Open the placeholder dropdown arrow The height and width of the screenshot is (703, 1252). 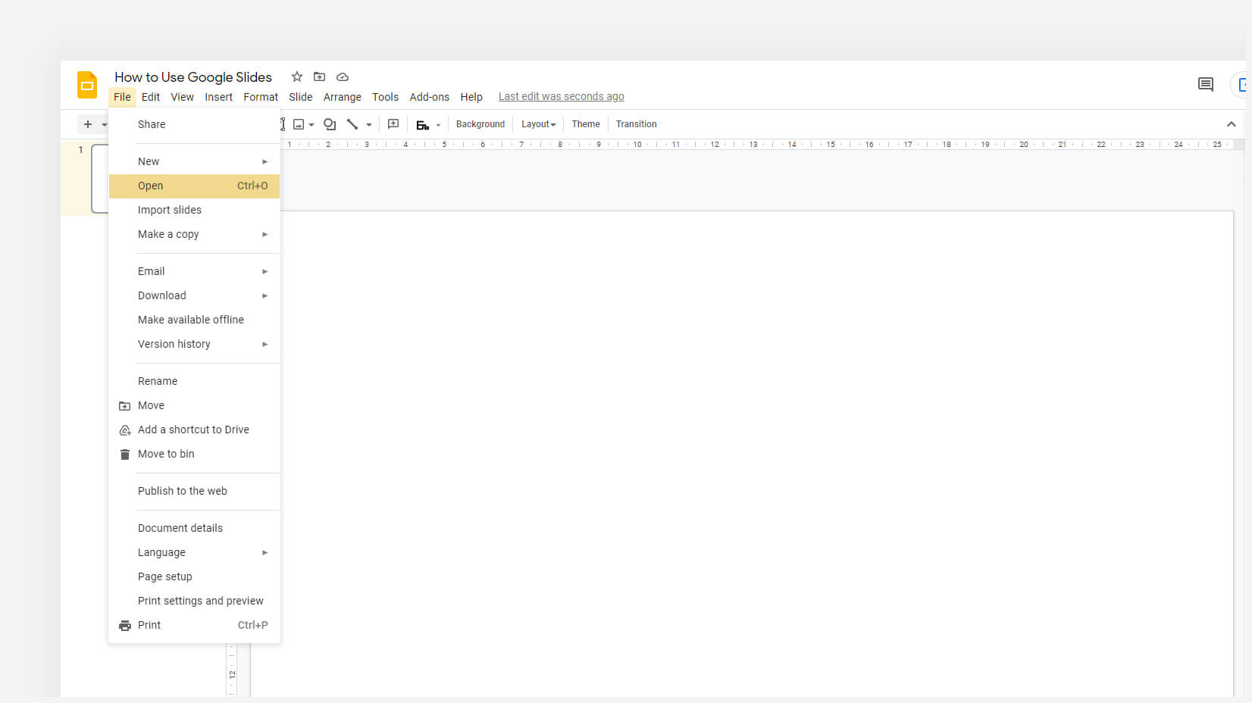438,125
